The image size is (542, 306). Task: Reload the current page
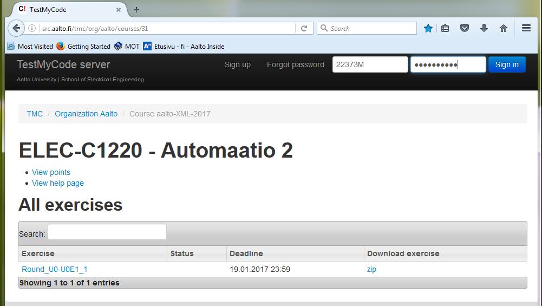tap(304, 28)
